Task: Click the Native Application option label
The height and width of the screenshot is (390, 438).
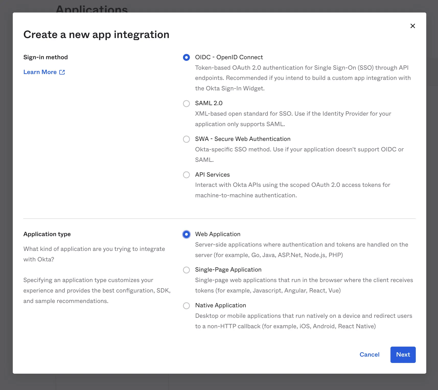Action: 221,305
